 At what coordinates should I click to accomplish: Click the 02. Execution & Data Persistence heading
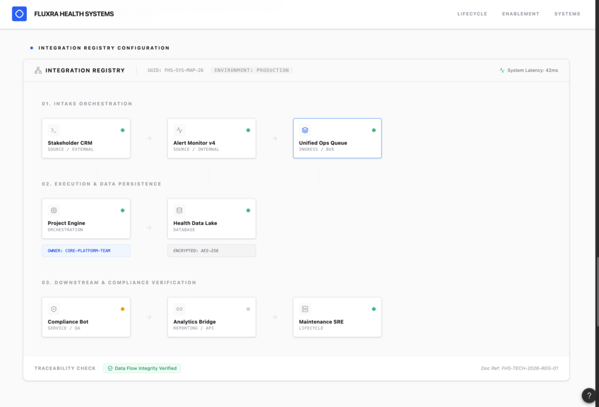pos(102,183)
